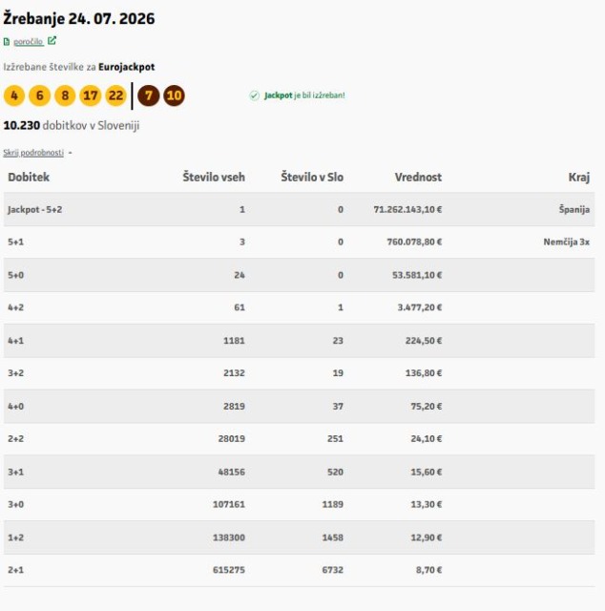The image size is (605, 611).
Task: Click the Nemčija 3x location cell
Action: click(567, 242)
